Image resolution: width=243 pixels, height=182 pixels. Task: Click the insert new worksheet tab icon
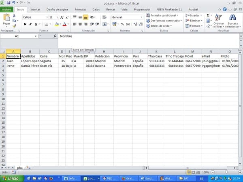[x=28, y=167]
